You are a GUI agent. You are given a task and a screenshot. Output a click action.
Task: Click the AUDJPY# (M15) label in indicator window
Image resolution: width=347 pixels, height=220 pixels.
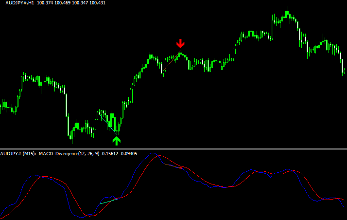[17, 154]
